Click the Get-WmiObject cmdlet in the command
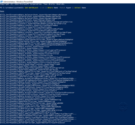Screen dimensions: 135x125 (31, 8)
